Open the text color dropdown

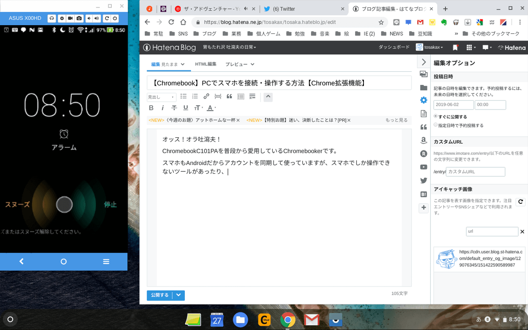tap(212, 108)
